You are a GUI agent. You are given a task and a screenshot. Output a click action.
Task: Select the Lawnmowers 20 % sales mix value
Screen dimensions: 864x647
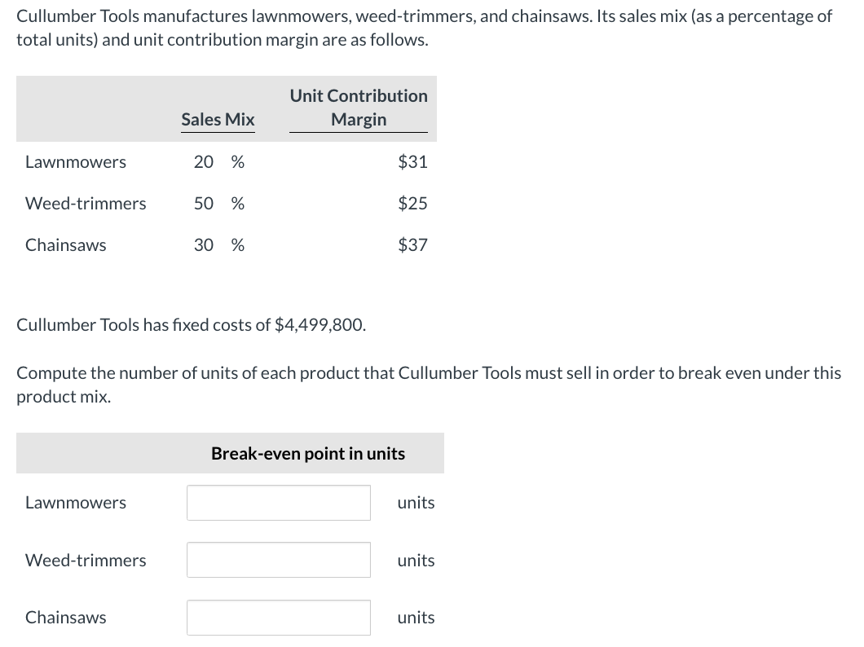coord(218,162)
